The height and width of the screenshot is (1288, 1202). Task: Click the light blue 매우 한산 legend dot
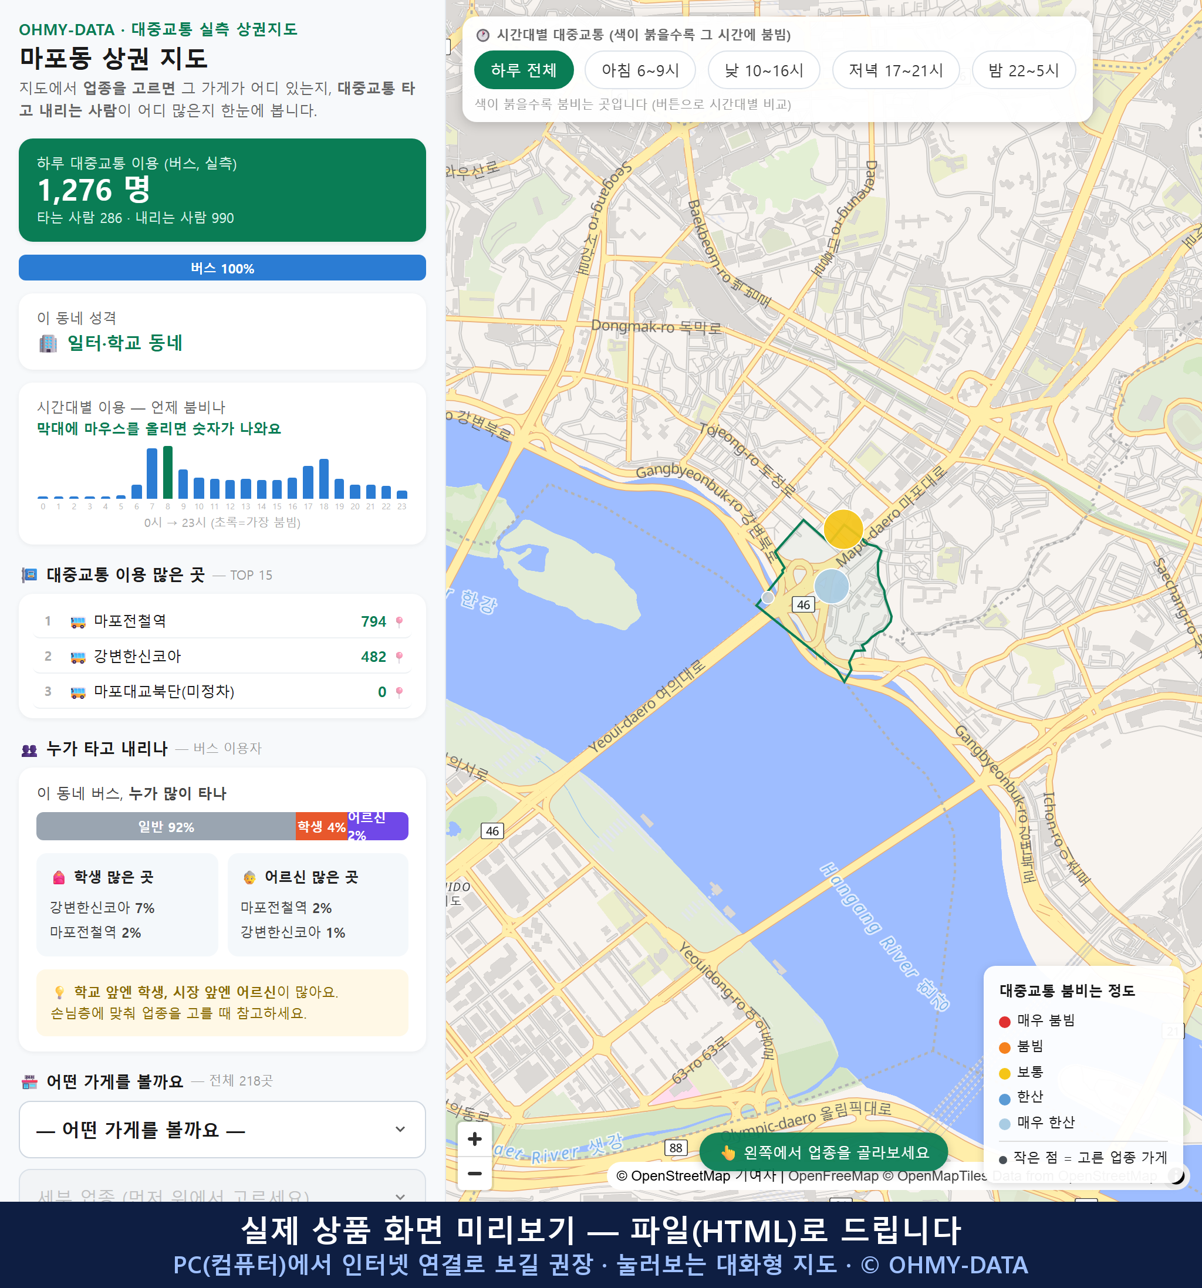coord(1005,1124)
